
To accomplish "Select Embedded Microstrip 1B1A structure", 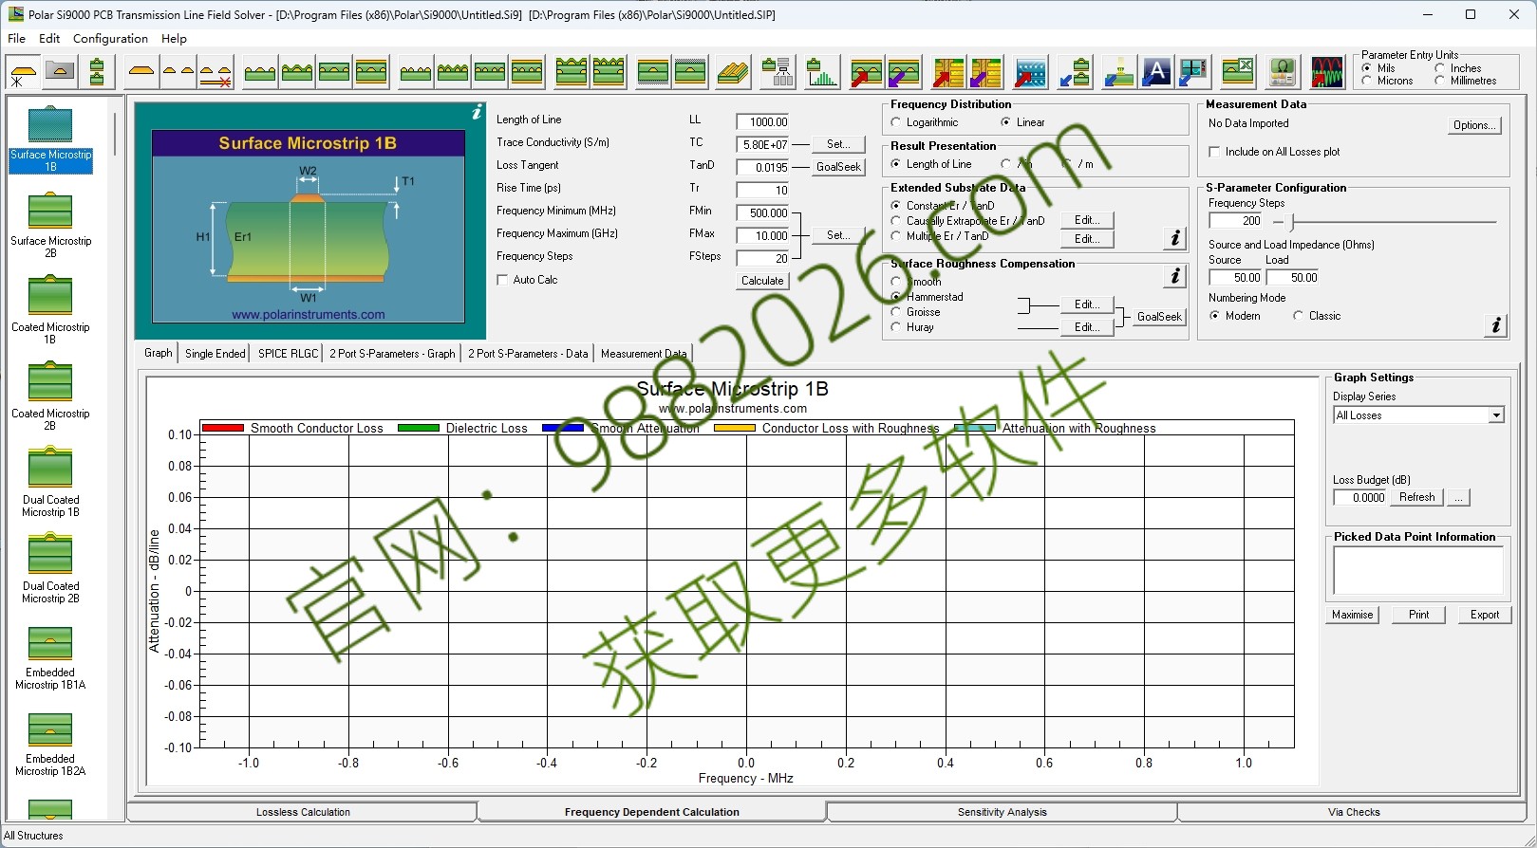I will tap(50, 655).
